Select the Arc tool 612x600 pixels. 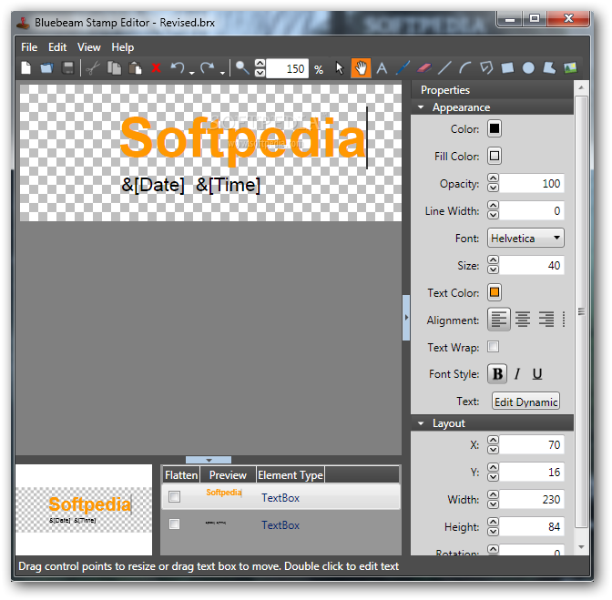(x=465, y=68)
